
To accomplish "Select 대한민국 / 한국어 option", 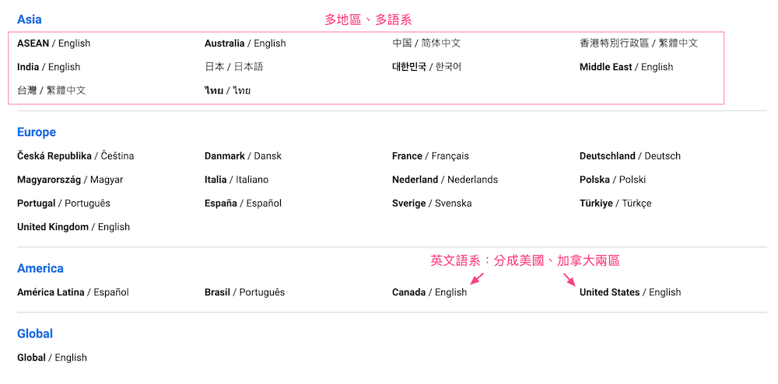I will click(426, 67).
